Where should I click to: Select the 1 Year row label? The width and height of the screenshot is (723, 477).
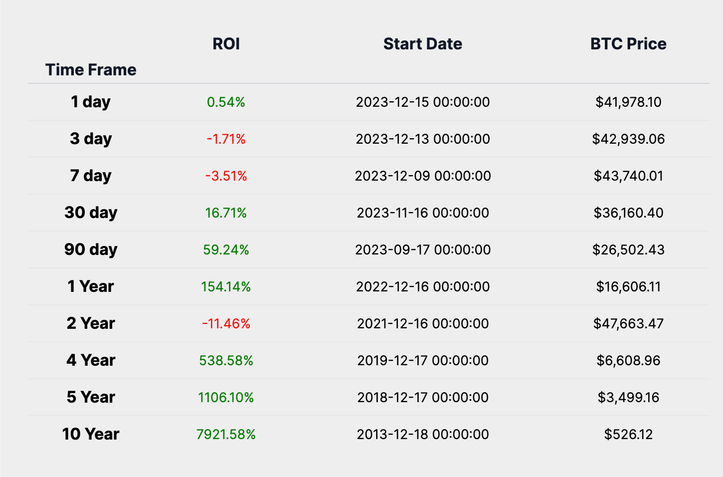point(91,286)
